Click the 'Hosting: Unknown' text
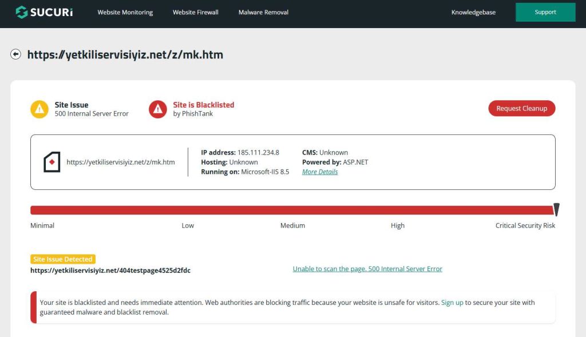 [229, 162]
